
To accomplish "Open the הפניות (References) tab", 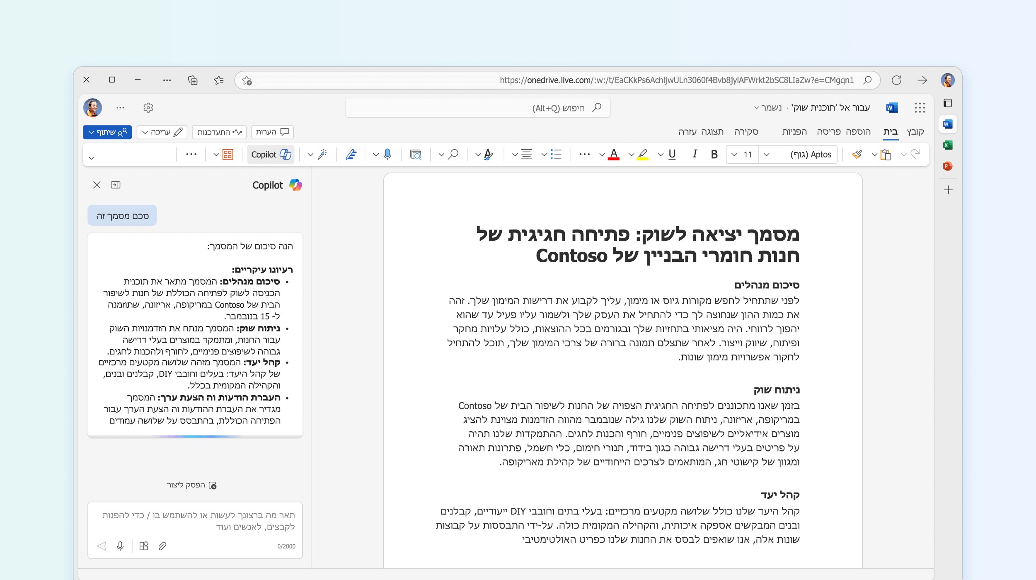I will (794, 132).
